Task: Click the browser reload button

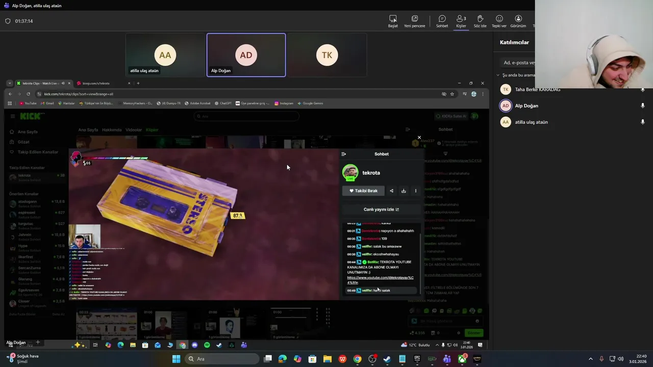Action: (29, 94)
